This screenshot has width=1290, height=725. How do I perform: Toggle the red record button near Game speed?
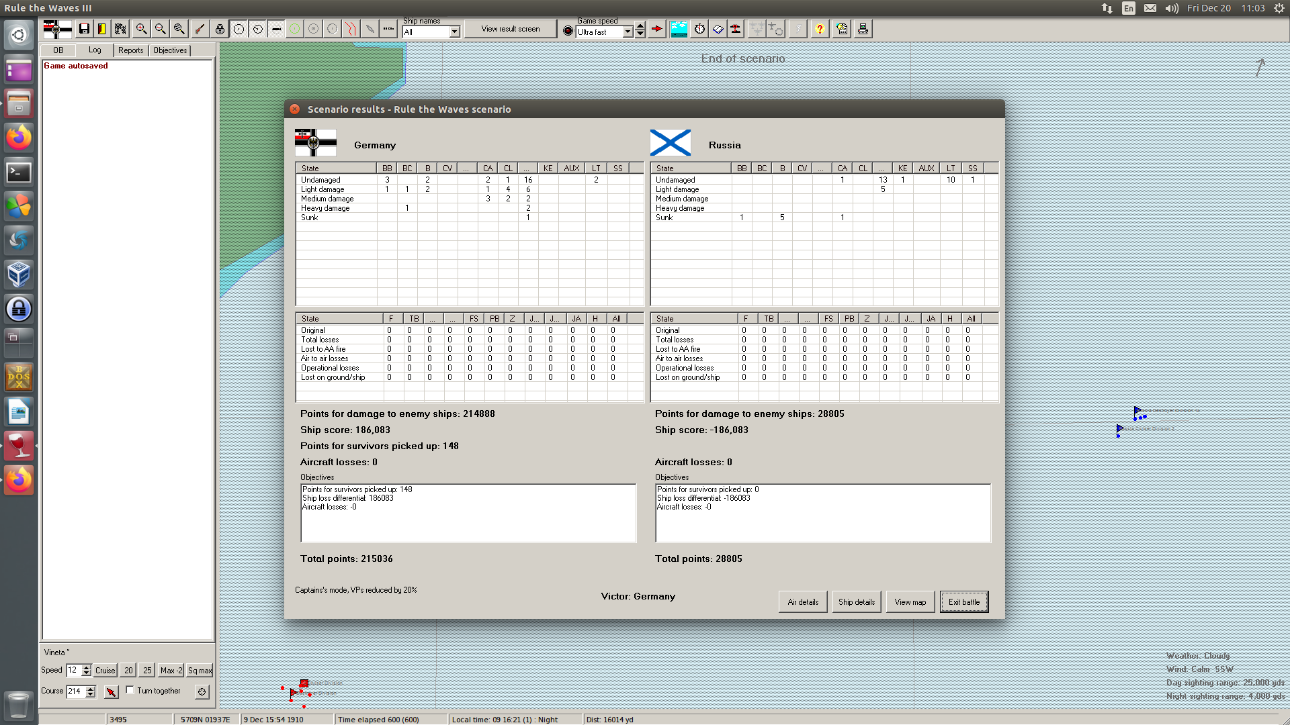(x=568, y=31)
